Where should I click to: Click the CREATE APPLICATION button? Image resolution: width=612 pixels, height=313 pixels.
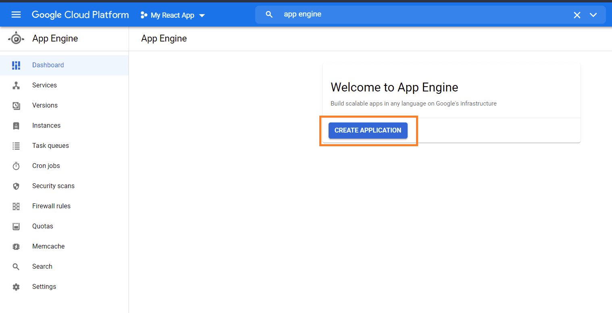click(368, 130)
